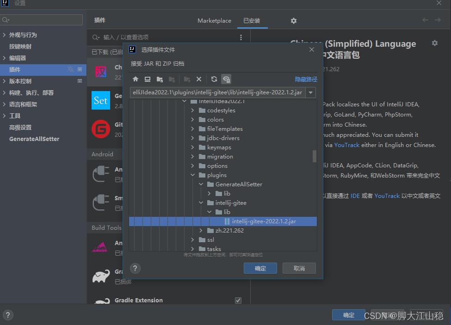Open plugin settings gear next to 已安装

293,21
